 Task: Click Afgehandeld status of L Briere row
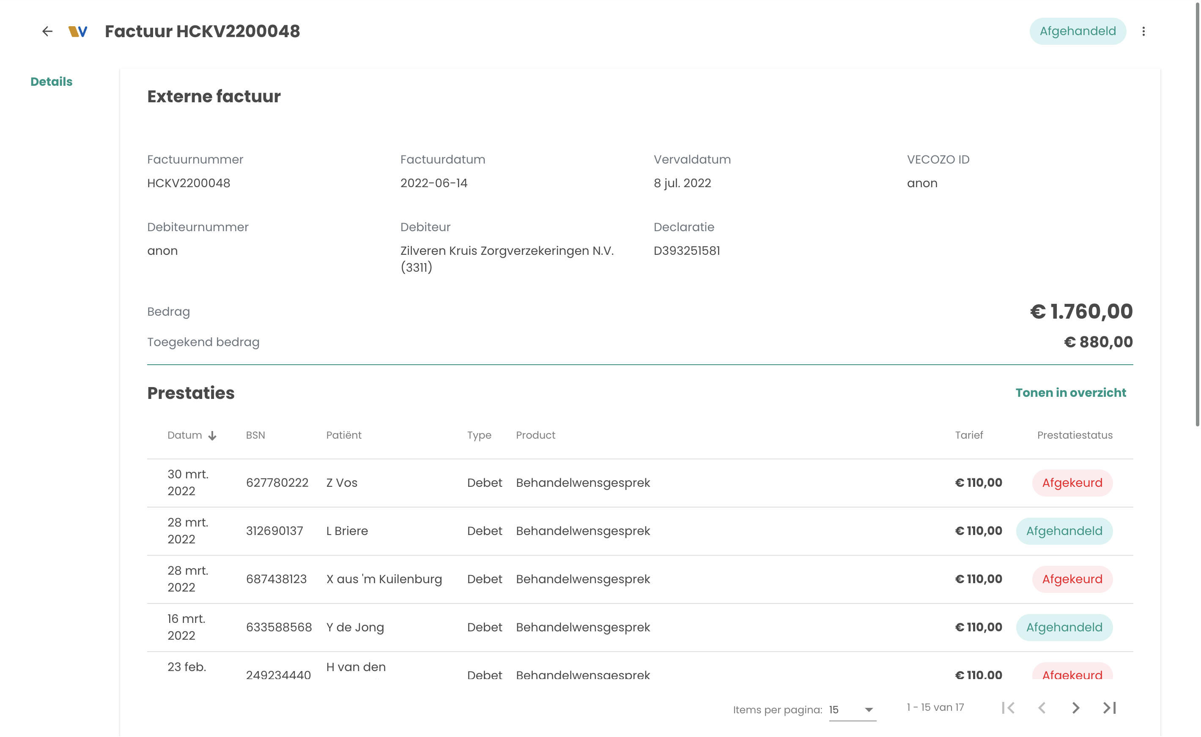click(x=1064, y=530)
